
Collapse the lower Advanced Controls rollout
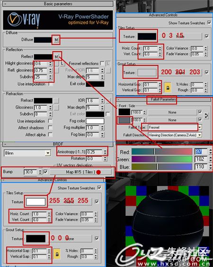coord(53,180)
